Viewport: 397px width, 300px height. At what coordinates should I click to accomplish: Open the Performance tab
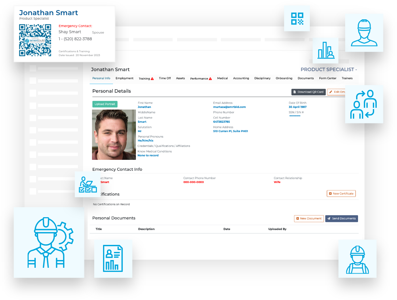pos(201,79)
